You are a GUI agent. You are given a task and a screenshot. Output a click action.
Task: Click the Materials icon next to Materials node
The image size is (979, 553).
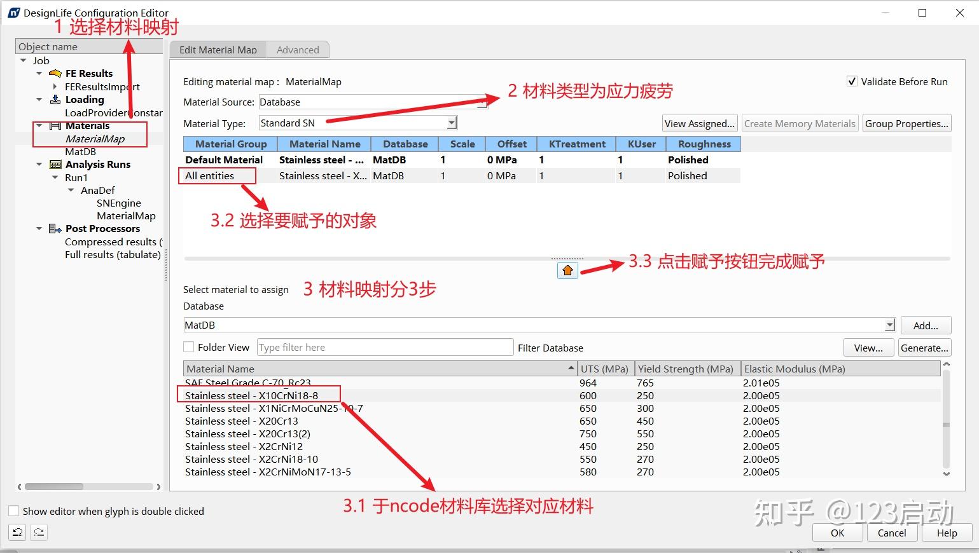pos(55,125)
